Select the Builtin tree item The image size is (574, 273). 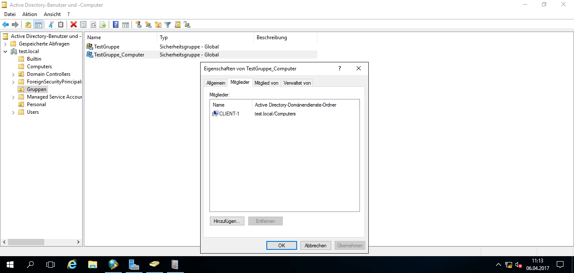coord(34,59)
